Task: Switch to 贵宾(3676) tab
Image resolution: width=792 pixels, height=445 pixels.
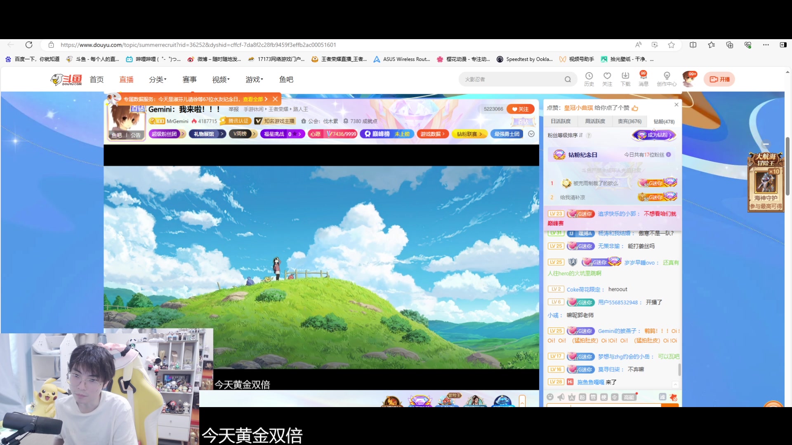Action: (629, 121)
